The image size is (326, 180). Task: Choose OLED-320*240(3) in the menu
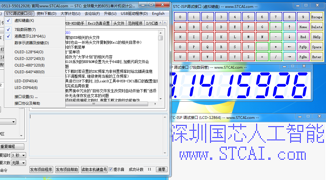click(35, 59)
